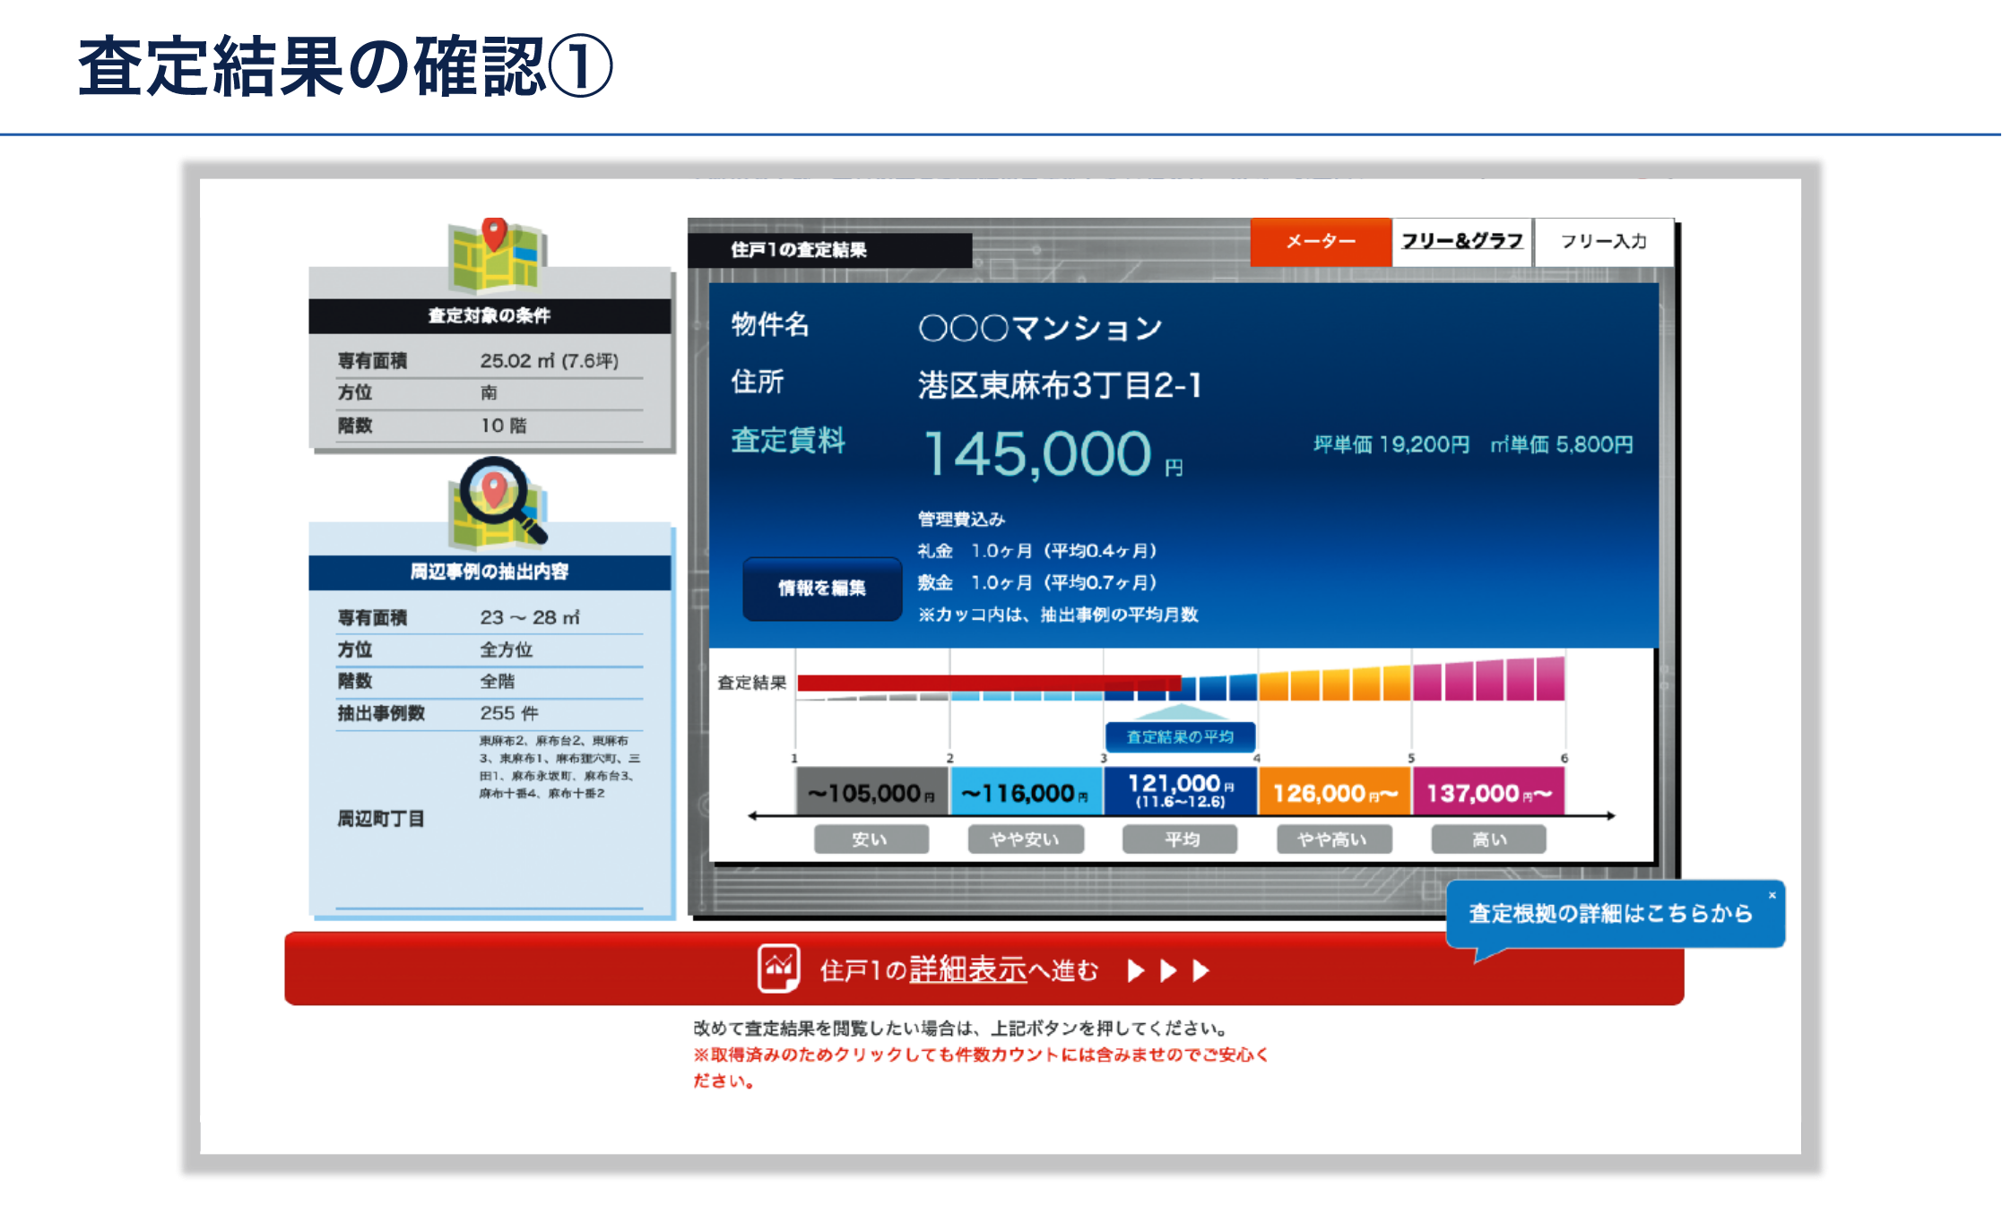The height and width of the screenshot is (1222, 2002).
Task: Click 坪単価 19,200円 text
Action: pos(1391,444)
